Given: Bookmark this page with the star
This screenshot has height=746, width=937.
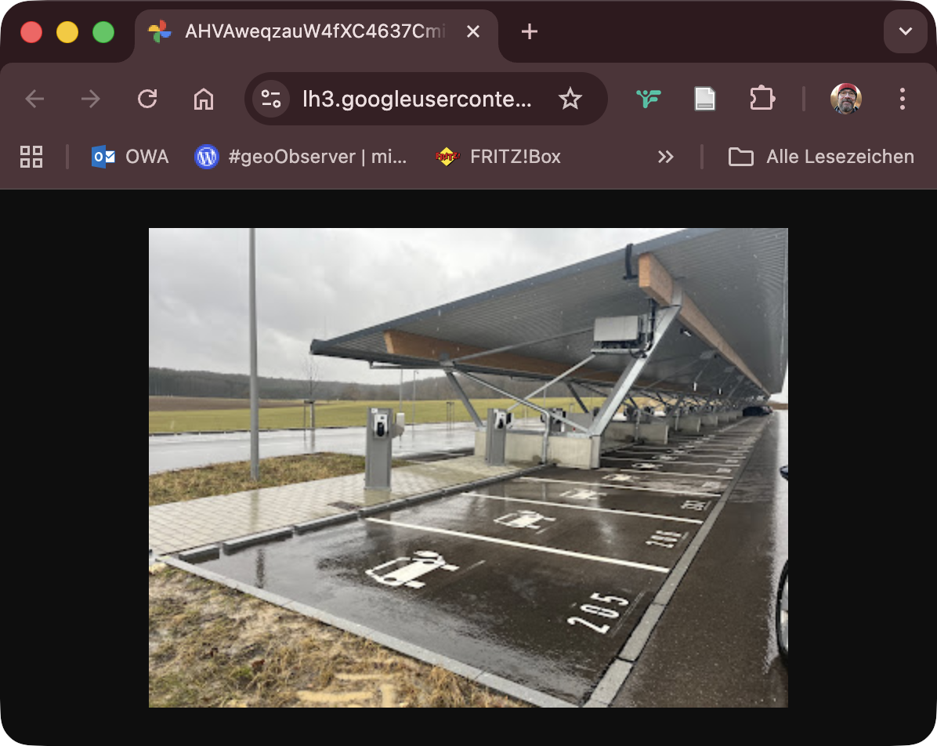Looking at the screenshot, I should pos(570,99).
